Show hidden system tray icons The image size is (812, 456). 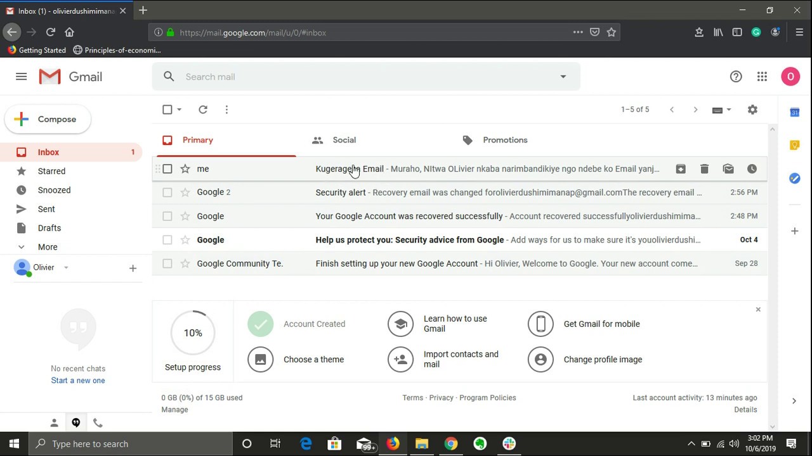tap(691, 444)
